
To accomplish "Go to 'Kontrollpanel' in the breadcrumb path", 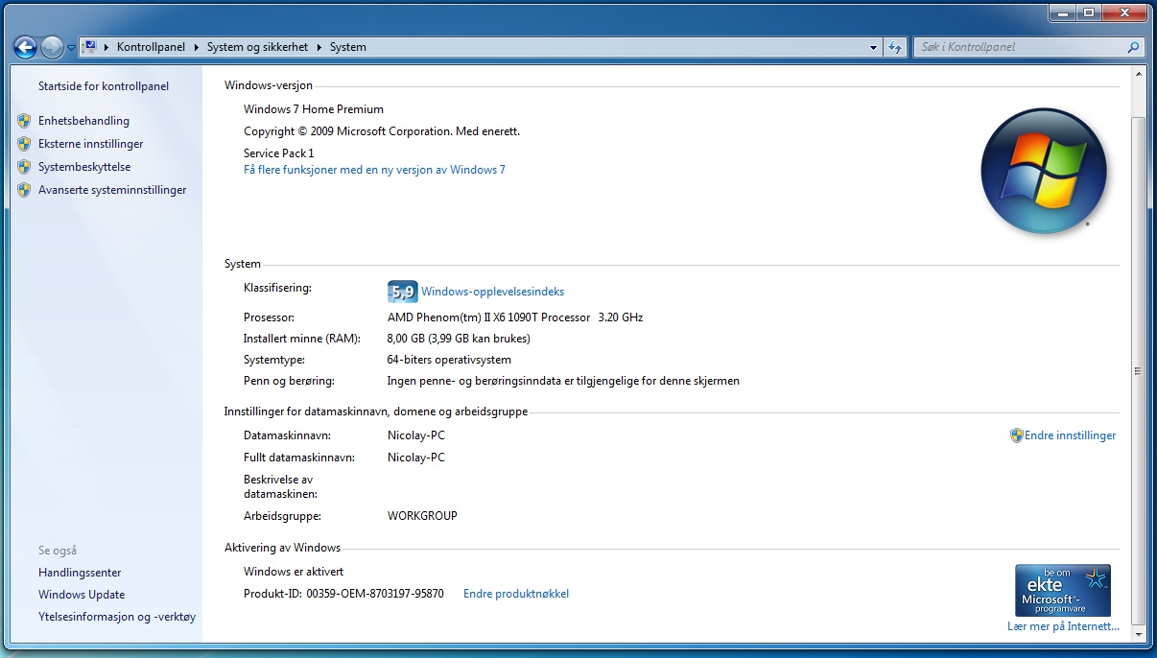I will pyautogui.click(x=151, y=47).
